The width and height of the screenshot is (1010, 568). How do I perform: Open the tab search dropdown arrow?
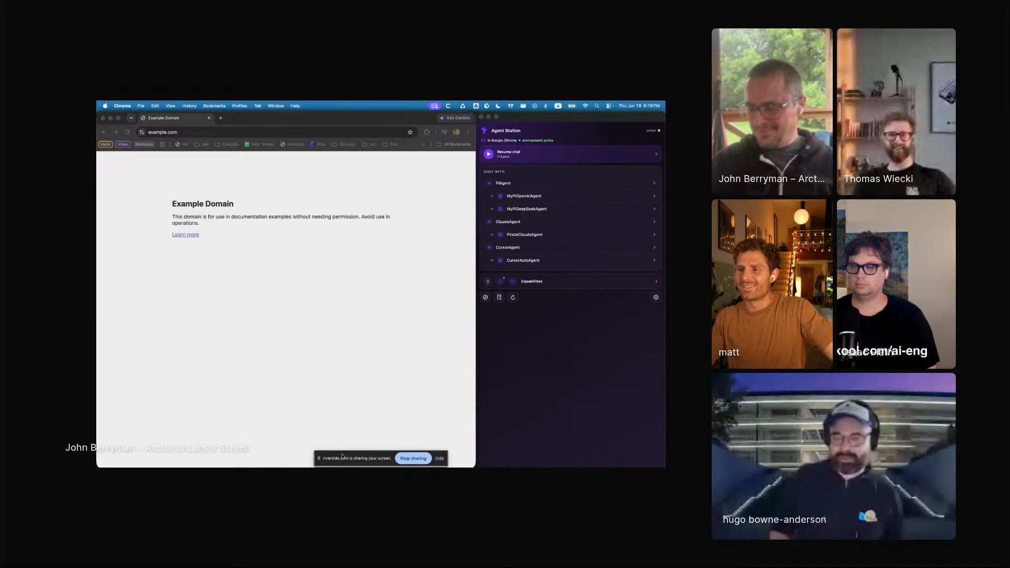(131, 118)
